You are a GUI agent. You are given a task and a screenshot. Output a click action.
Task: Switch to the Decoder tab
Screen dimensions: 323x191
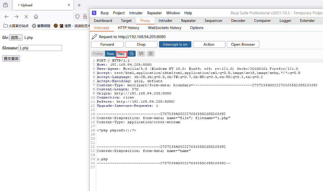pos(238,21)
